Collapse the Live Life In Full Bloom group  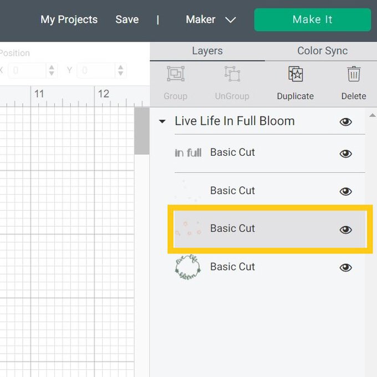click(162, 121)
